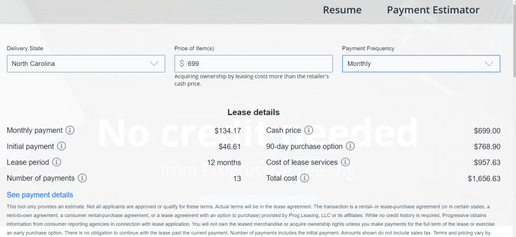The image size is (516, 237).
Task: Go to the Resume menu item
Action: [x=342, y=10]
